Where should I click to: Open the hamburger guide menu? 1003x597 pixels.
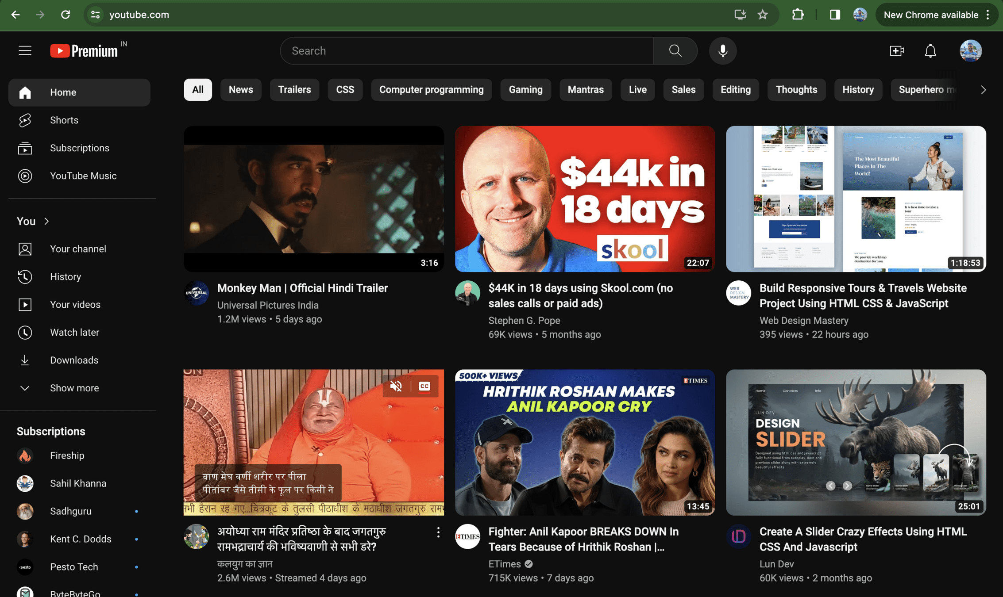coord(25,51)
